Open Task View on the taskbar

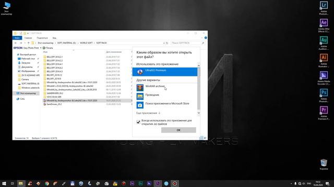pyautogui.click(x=13, y=183)
